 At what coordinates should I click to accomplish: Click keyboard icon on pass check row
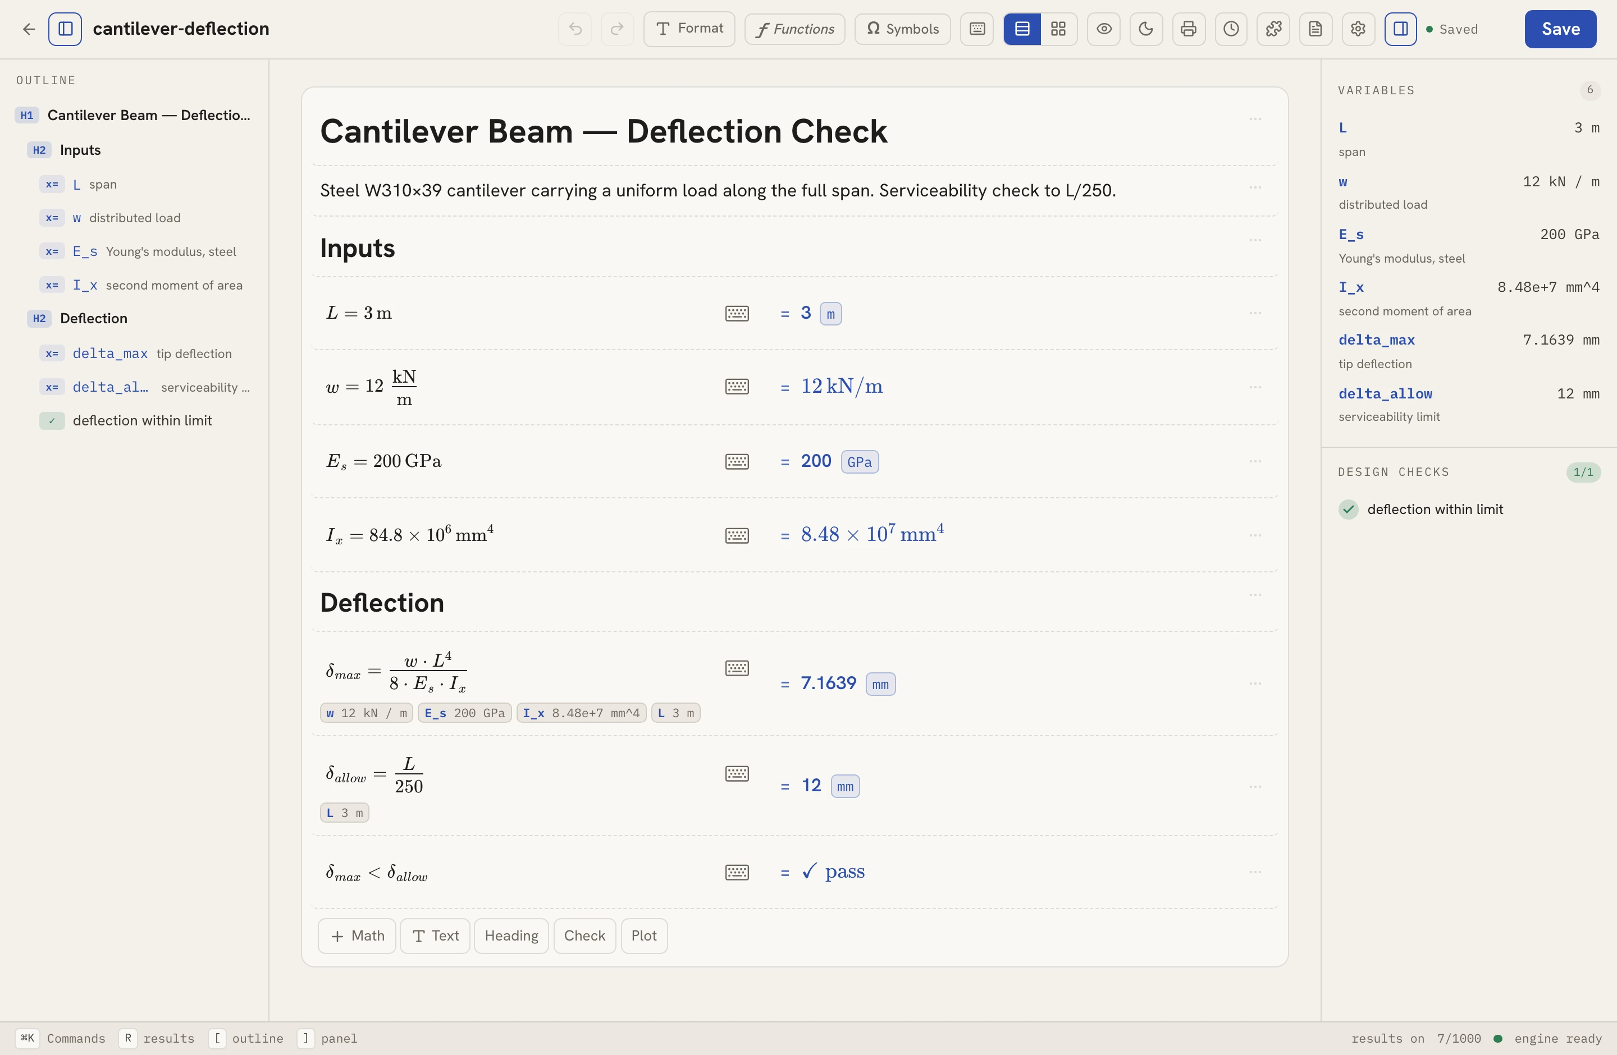pos(737,873)
